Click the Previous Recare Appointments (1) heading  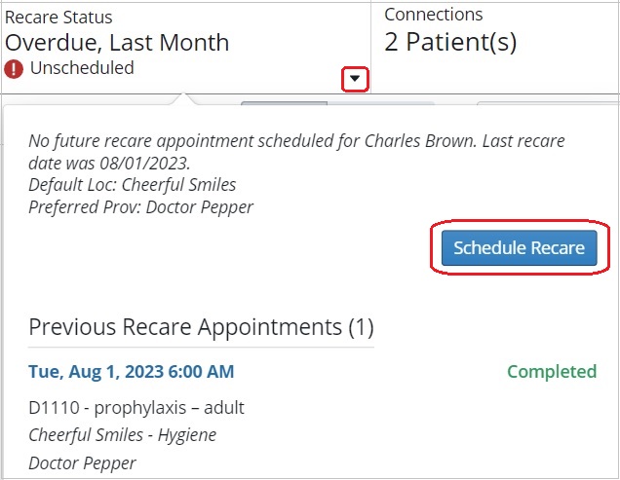point(201,327)
